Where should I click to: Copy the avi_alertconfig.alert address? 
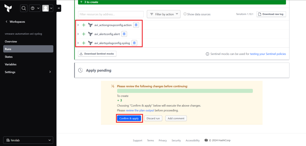(x=124, y=34)
